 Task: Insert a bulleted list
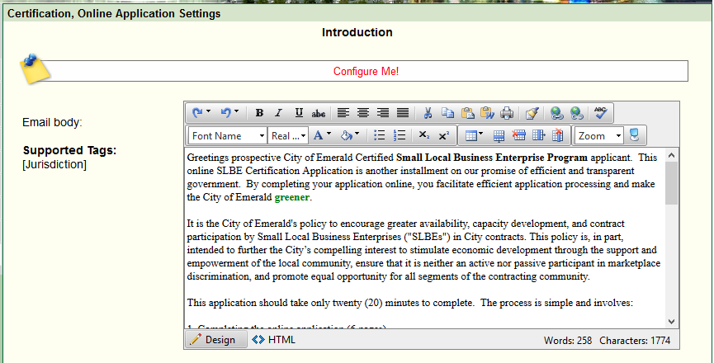[380, 135]
